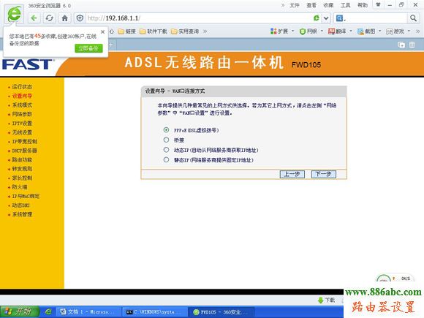
Task: Expand 防火墙 sidebar menu
Action: 20,187
